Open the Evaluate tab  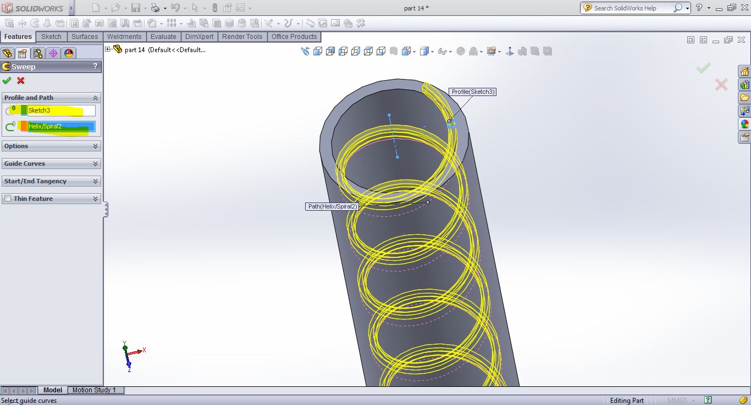pos(163,37)
